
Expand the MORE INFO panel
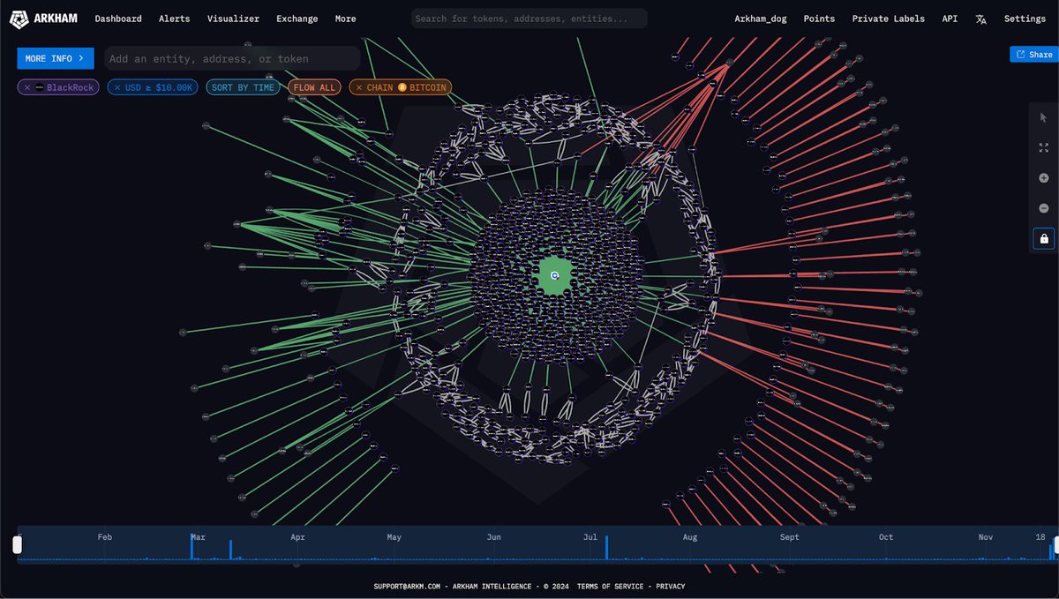point(55,58)
